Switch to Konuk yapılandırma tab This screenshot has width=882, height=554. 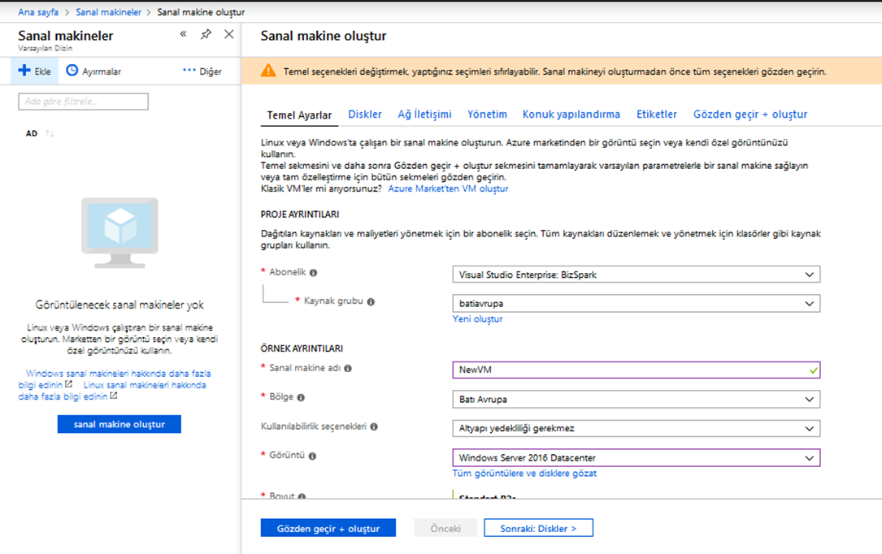click(571, 115)
